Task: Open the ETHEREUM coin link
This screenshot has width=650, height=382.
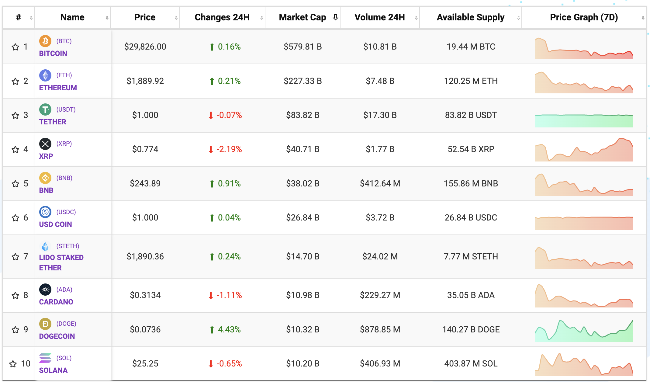Action: tap(58, 88)
